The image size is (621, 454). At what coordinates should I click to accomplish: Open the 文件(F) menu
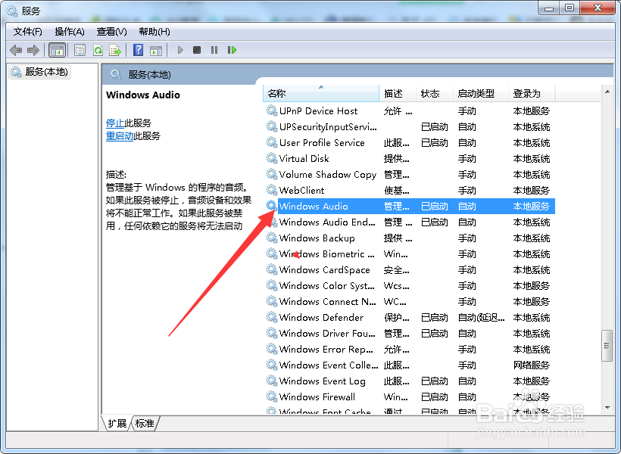pos(27,32)
